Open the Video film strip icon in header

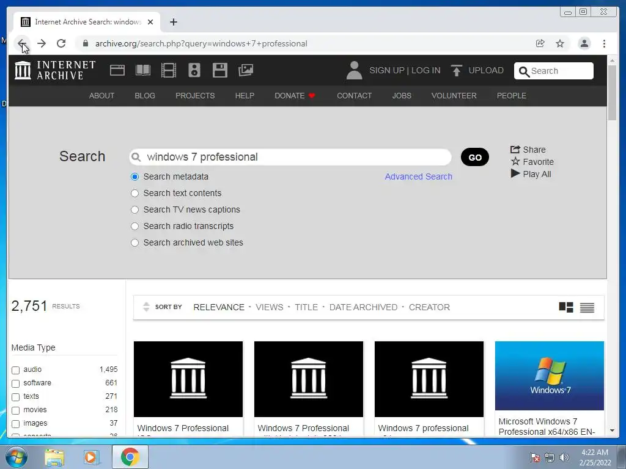[x=169, y=70]
